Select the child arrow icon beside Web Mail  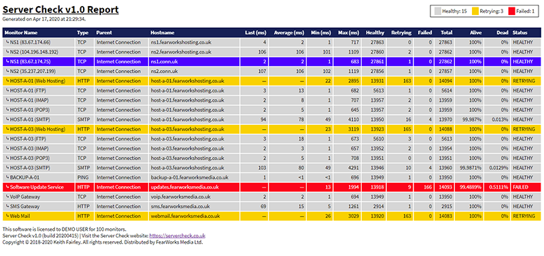[7, 216]
